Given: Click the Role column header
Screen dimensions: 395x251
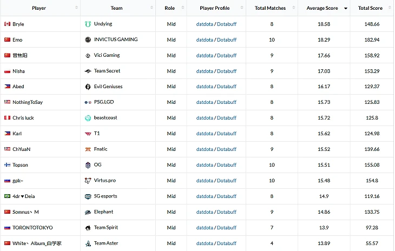Looking at the screenshot, I should click(169, 8).
